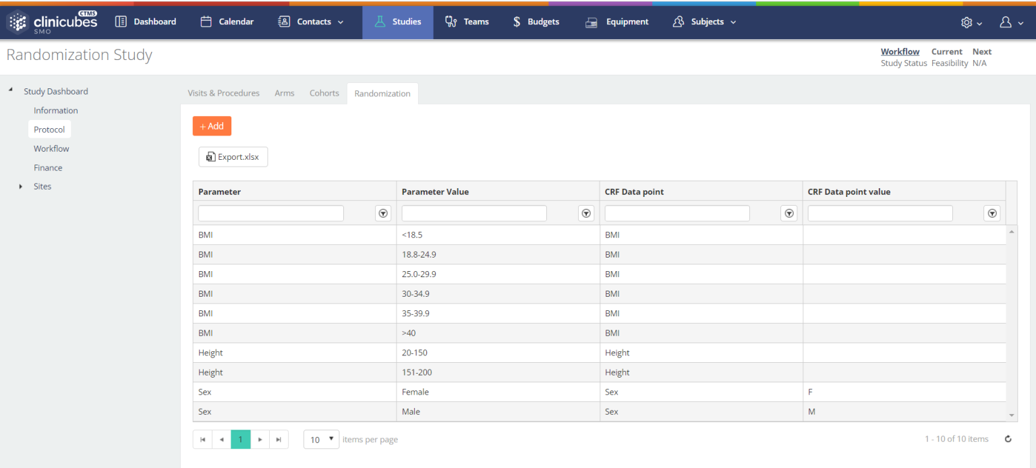Export the table with Export.xlsx
Image resolution: width=1036 pixels, height=468 pixels.
tap(233, 157)
